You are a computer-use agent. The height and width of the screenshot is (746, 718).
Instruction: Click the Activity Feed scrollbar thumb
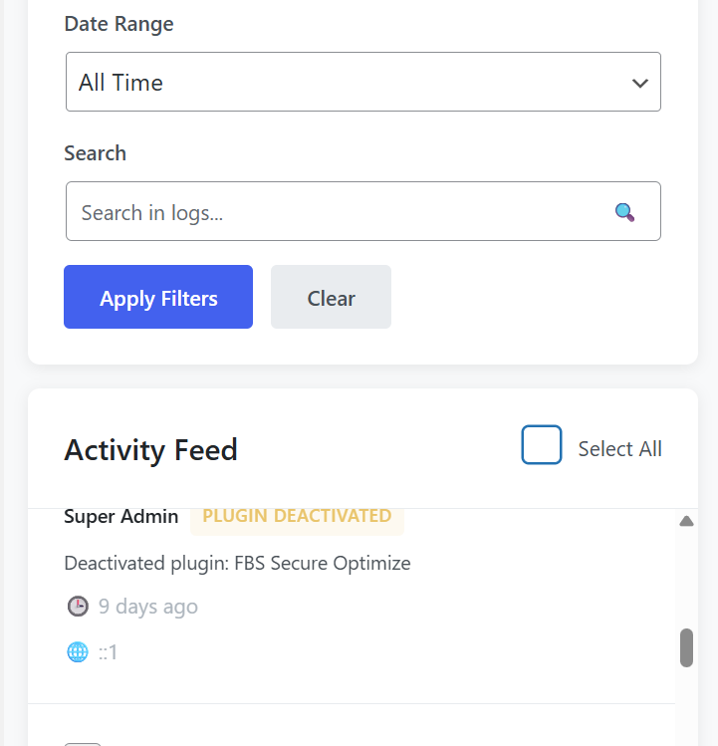(x=686, y=647)
